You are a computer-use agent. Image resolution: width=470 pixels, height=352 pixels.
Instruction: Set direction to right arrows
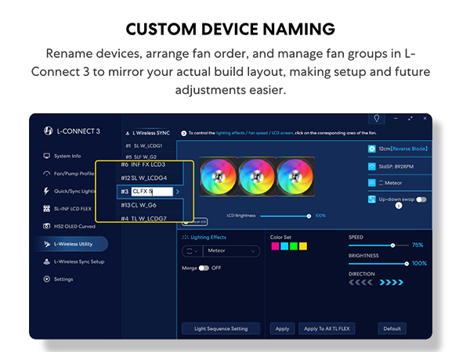[x=392, y=282]
